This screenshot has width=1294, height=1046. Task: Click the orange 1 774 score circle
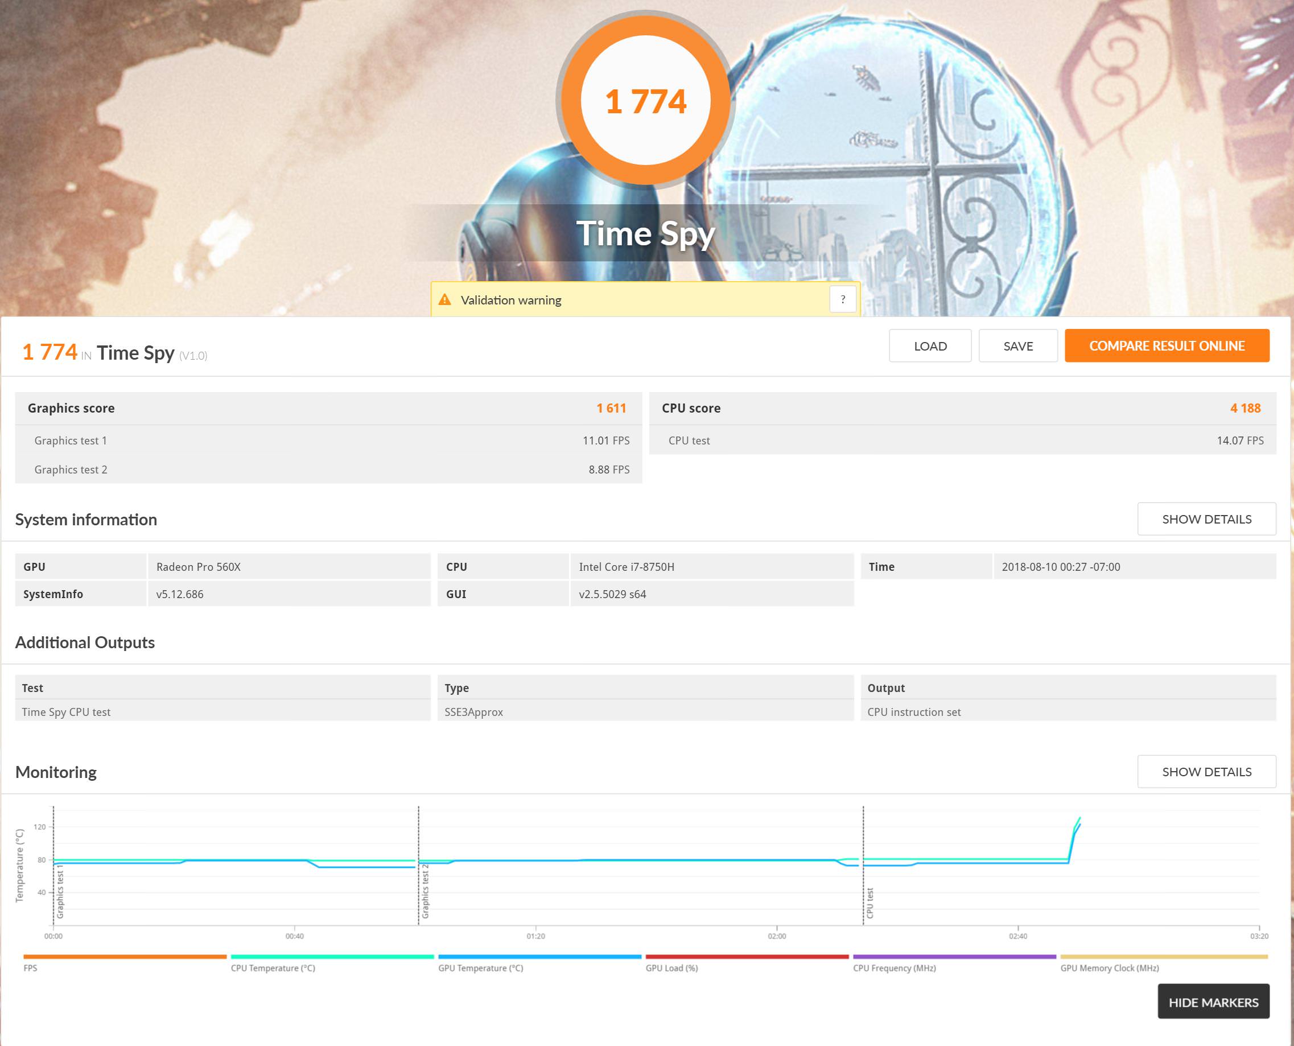point(645,101)
